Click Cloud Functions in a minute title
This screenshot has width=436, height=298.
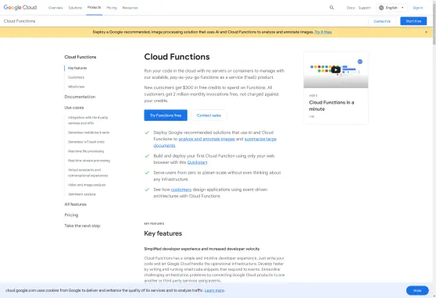(x=331, y=105)
